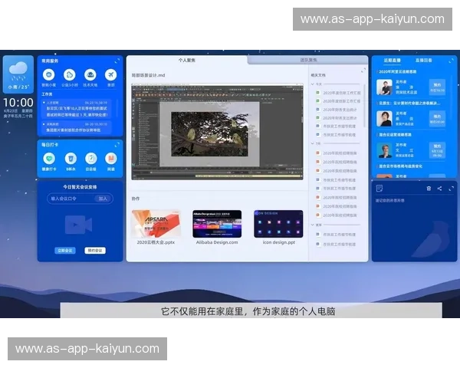This screenshot has width=460, height=368.
Task: Switch to the 个人聚焦 tab
Action: coord(187,60)
